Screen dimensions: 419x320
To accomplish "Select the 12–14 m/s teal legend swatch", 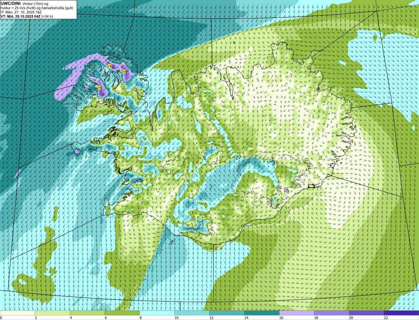I will (227, 313).
